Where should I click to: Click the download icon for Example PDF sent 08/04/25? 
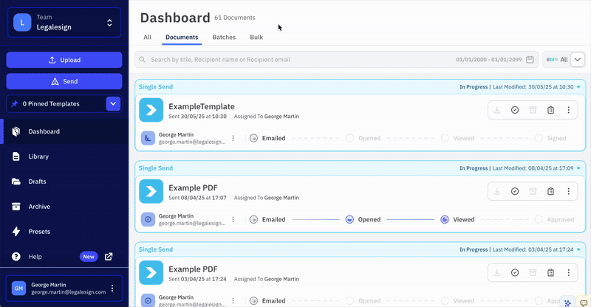pyautogui.click(x=497, y=191)
